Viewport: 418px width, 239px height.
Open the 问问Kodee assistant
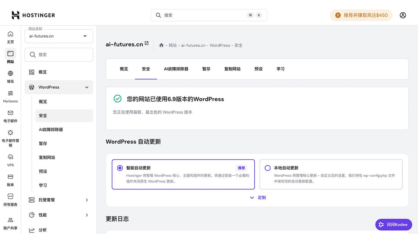pos(394,224)
